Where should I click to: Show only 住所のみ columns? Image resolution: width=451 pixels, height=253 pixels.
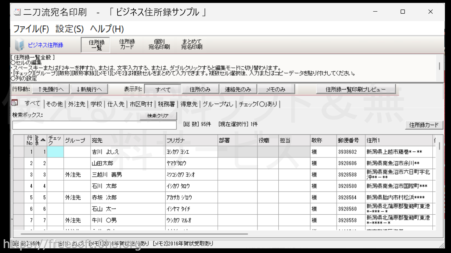point(200,89)
